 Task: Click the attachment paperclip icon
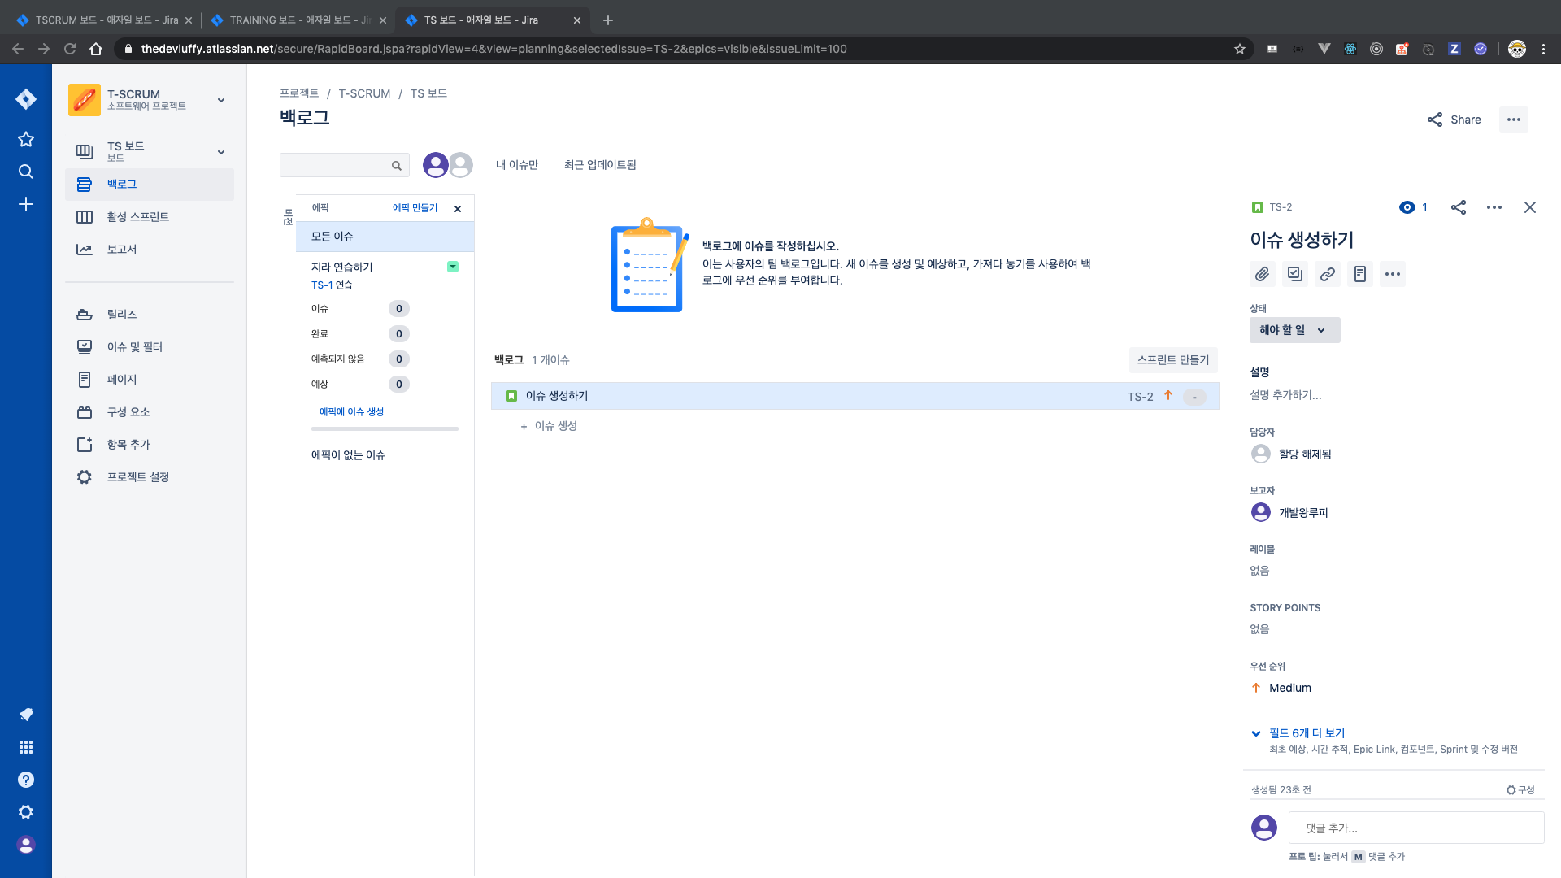(1262, 274)
